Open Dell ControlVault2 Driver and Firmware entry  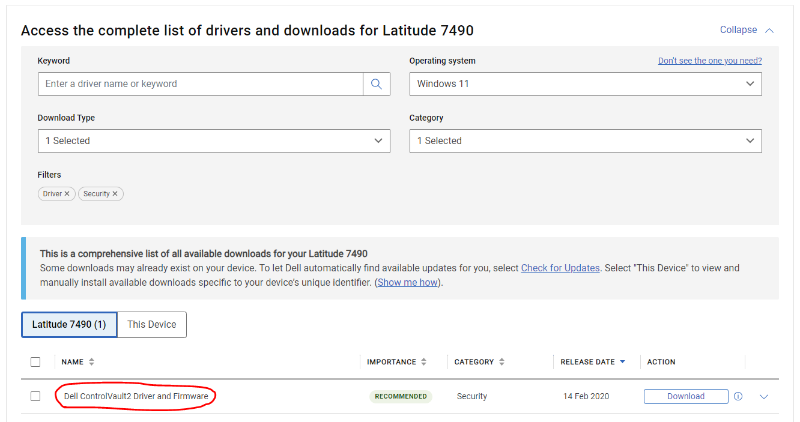click(x=136, y=396)
